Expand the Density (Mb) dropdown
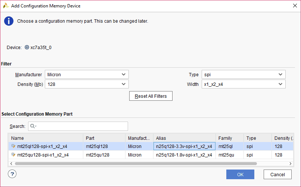Image resolution: width=301 pixels, height=187 pixels. pos(87,84)
